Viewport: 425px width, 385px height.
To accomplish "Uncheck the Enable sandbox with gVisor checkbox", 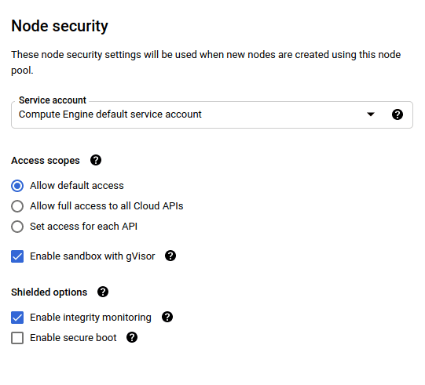I will click(17, 256).
